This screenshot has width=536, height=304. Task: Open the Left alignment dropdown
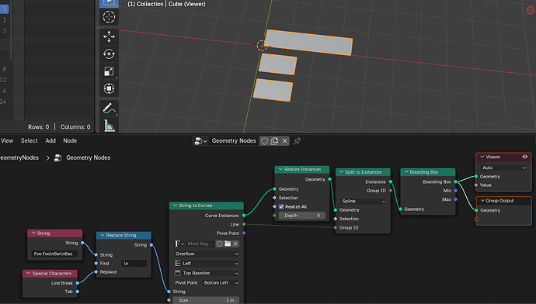click(206, 264)
